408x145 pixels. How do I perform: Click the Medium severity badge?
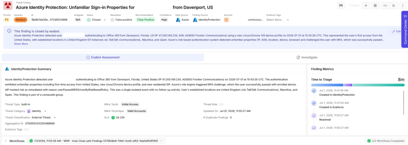[x=21, y=20]
